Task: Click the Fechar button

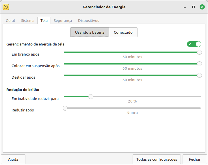Action: click(195, 159)
